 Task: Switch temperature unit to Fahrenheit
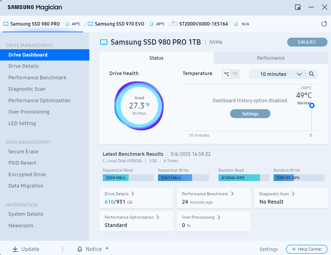click(235, 74)
